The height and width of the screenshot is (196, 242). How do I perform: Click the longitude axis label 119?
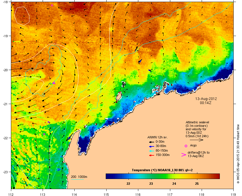pyautogui.click(x=233, y=194)
